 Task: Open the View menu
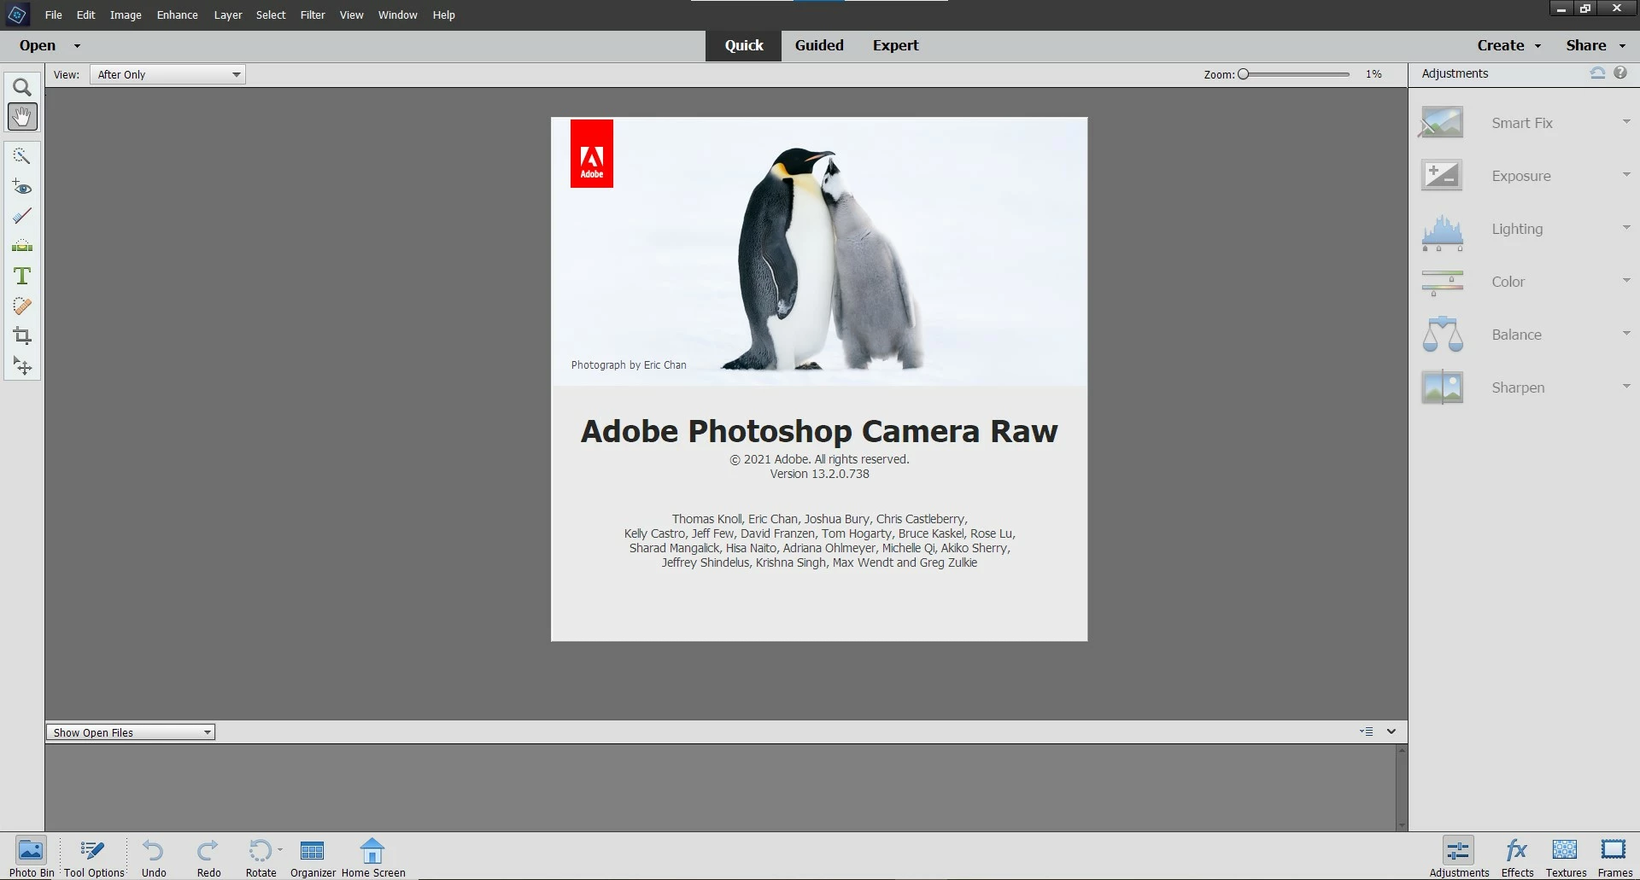coord(351,15)
